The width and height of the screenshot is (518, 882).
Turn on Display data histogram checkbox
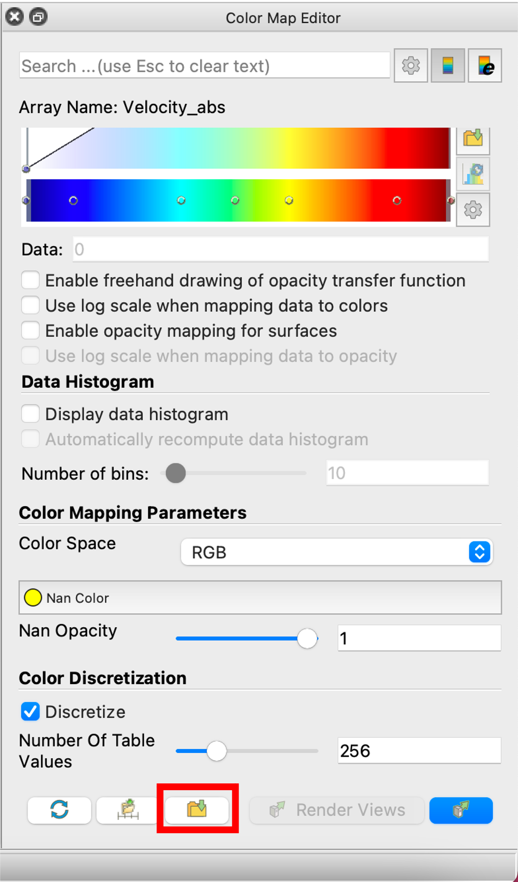pyautogui.click(x=30, y=414)
